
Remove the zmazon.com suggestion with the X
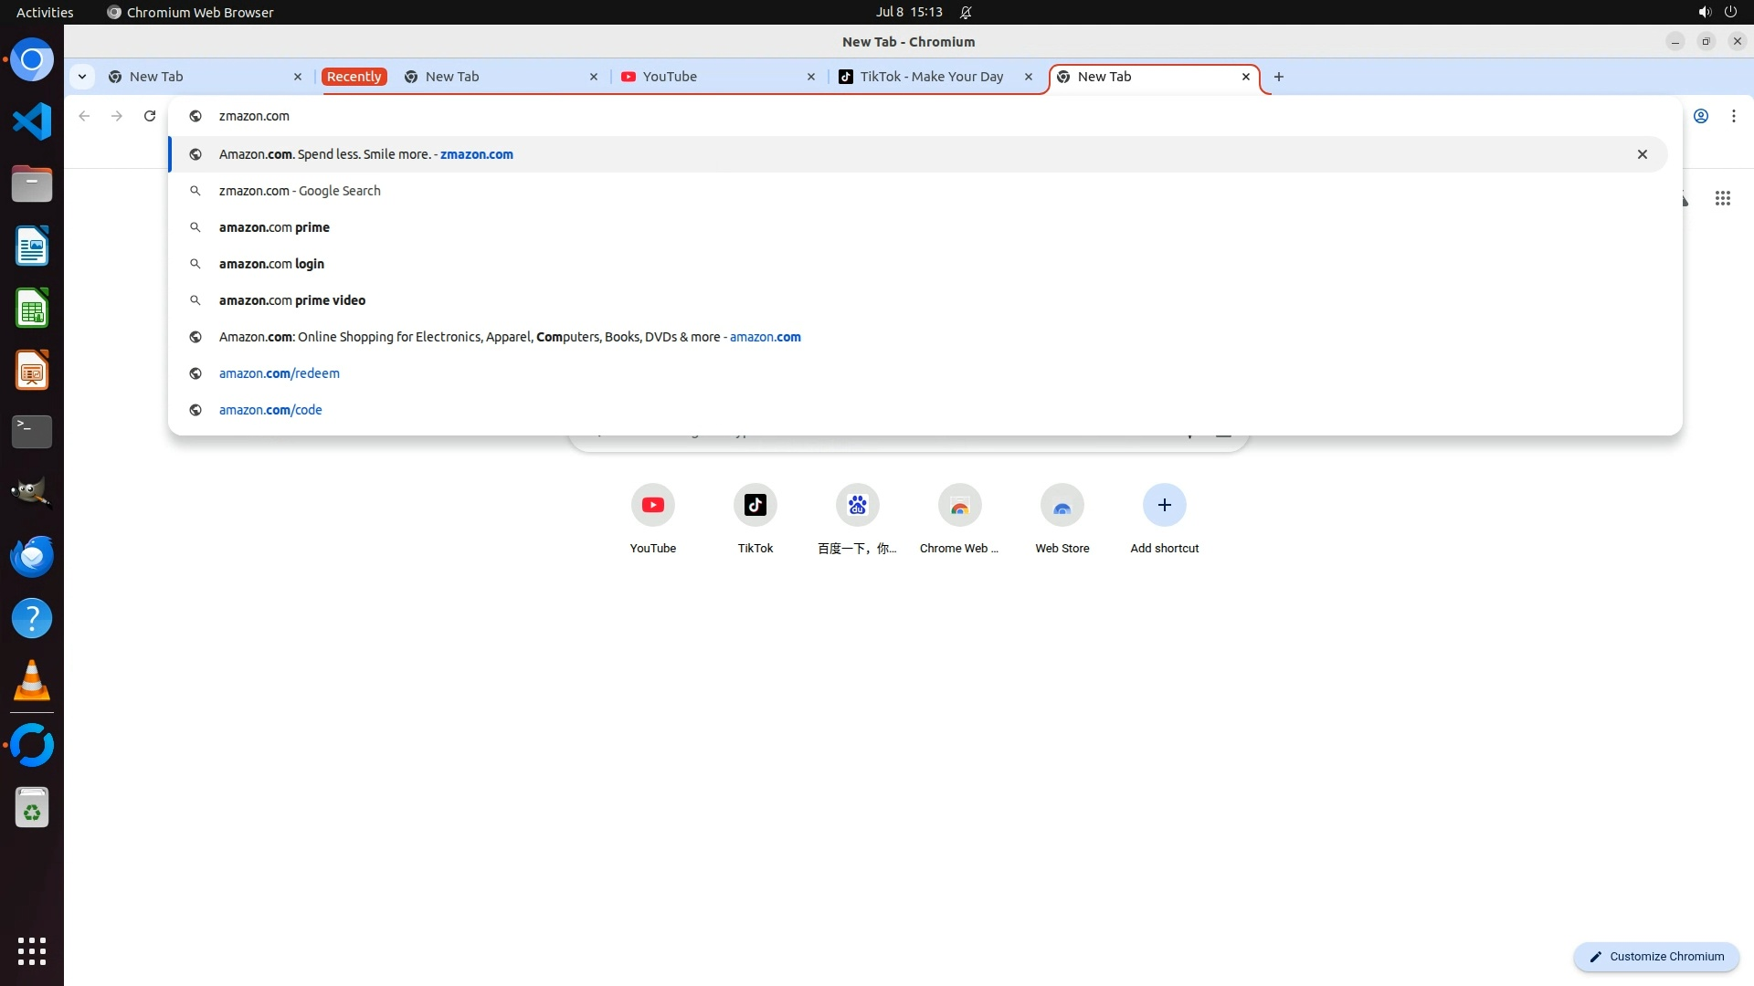pos(1642,154)
